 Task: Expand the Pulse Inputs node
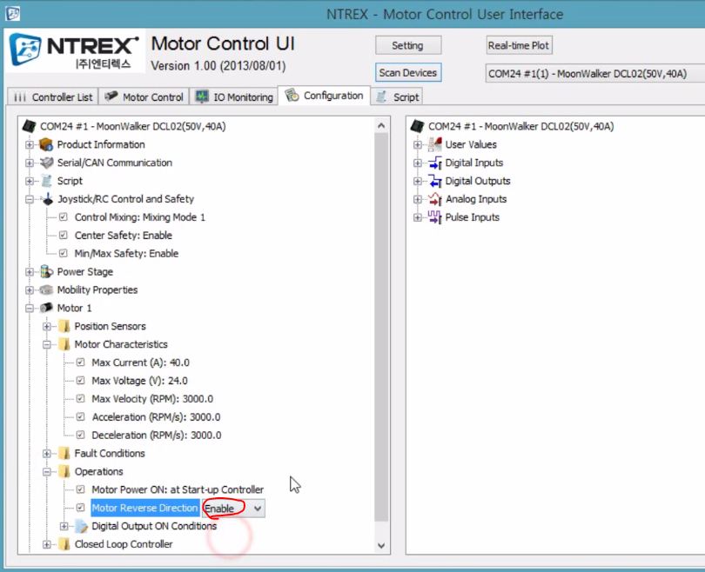click(417, 217)
